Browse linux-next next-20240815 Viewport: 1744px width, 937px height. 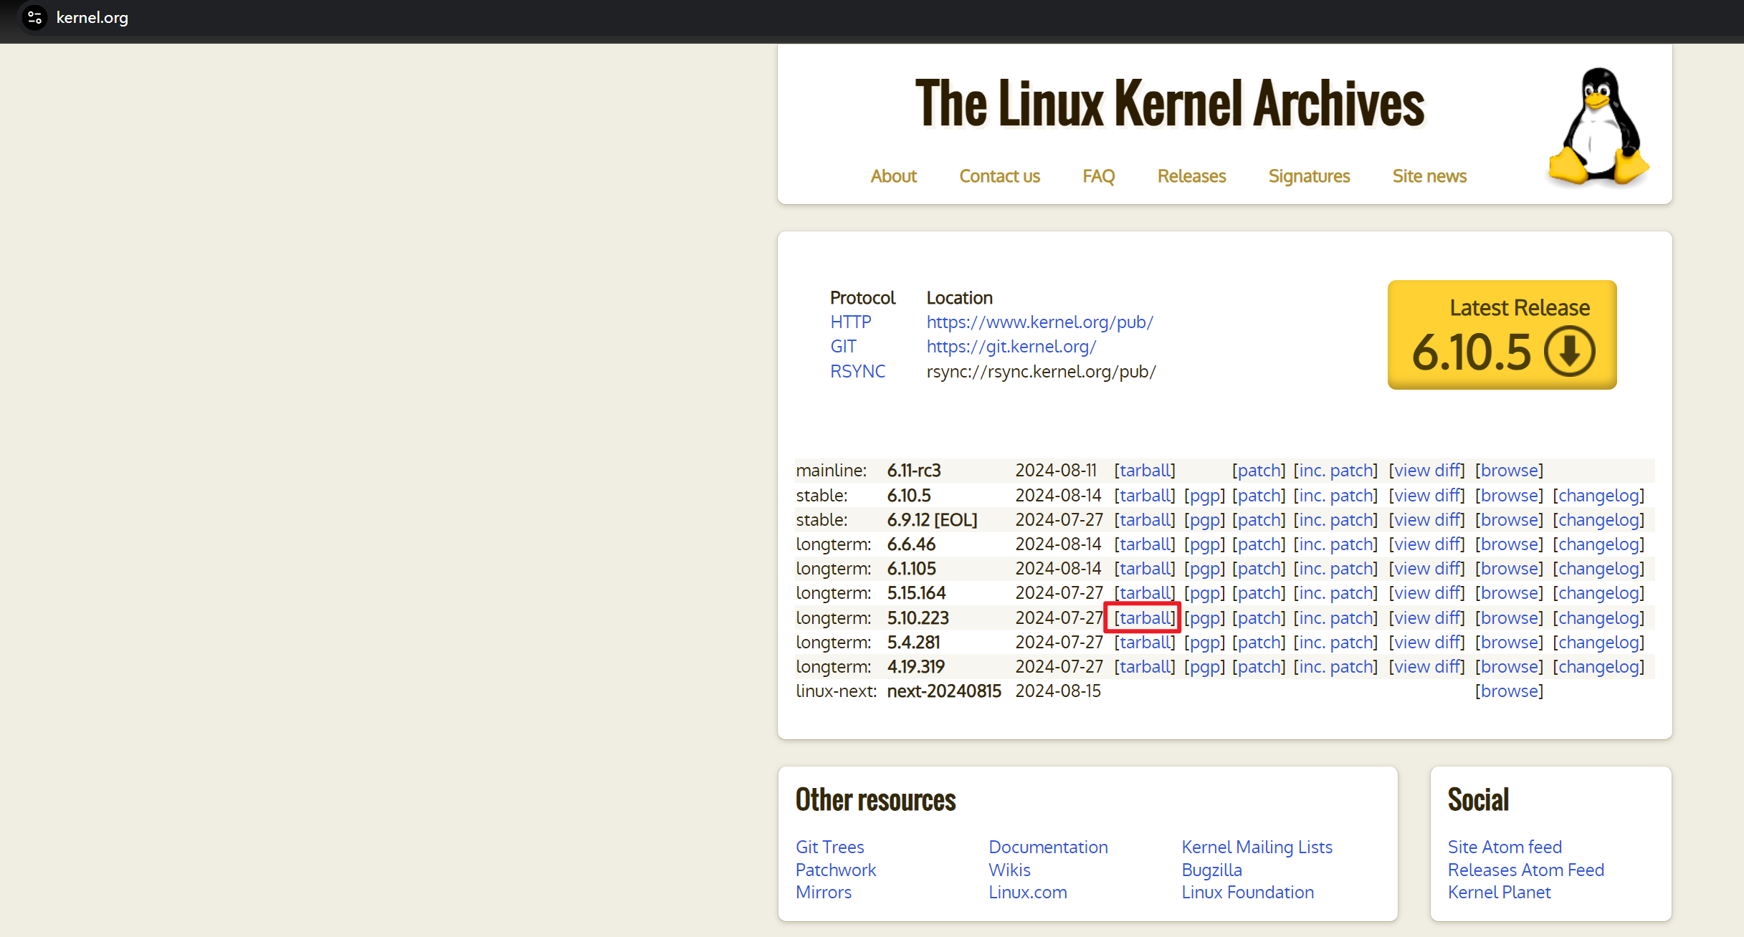coord(1509,691)
